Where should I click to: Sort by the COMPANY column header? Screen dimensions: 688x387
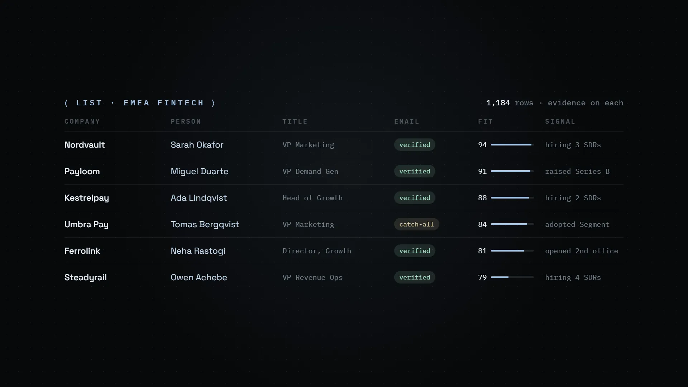(x=82, y=121)
